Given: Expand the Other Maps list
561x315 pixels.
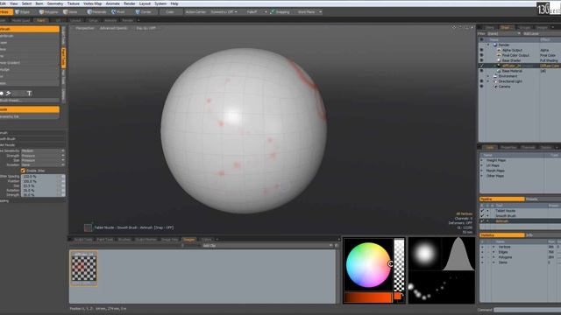Looking at the screenshot, I should (482, 176).
